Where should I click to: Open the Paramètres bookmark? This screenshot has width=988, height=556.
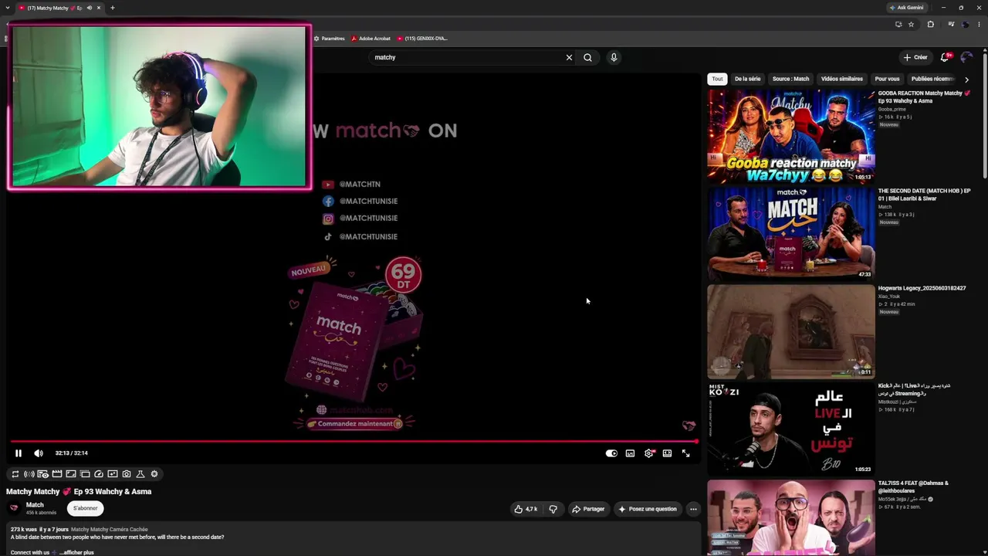point(329,39)
